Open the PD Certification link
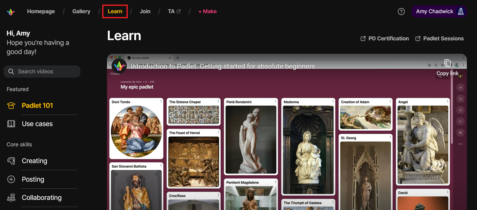This screenshot has width=477, height=210. (385, 39)
